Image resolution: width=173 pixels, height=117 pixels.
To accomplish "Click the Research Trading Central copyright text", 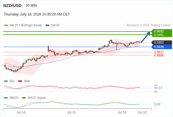I will pos(148,25).
